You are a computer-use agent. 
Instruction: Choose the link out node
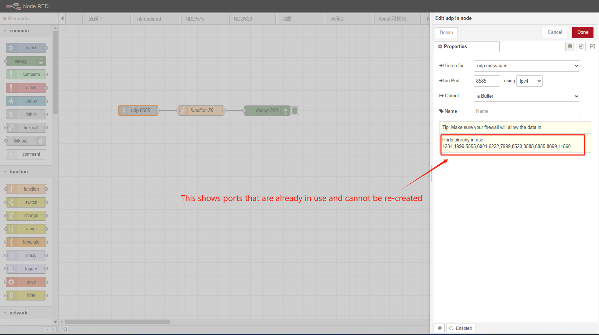pos(26,141)
